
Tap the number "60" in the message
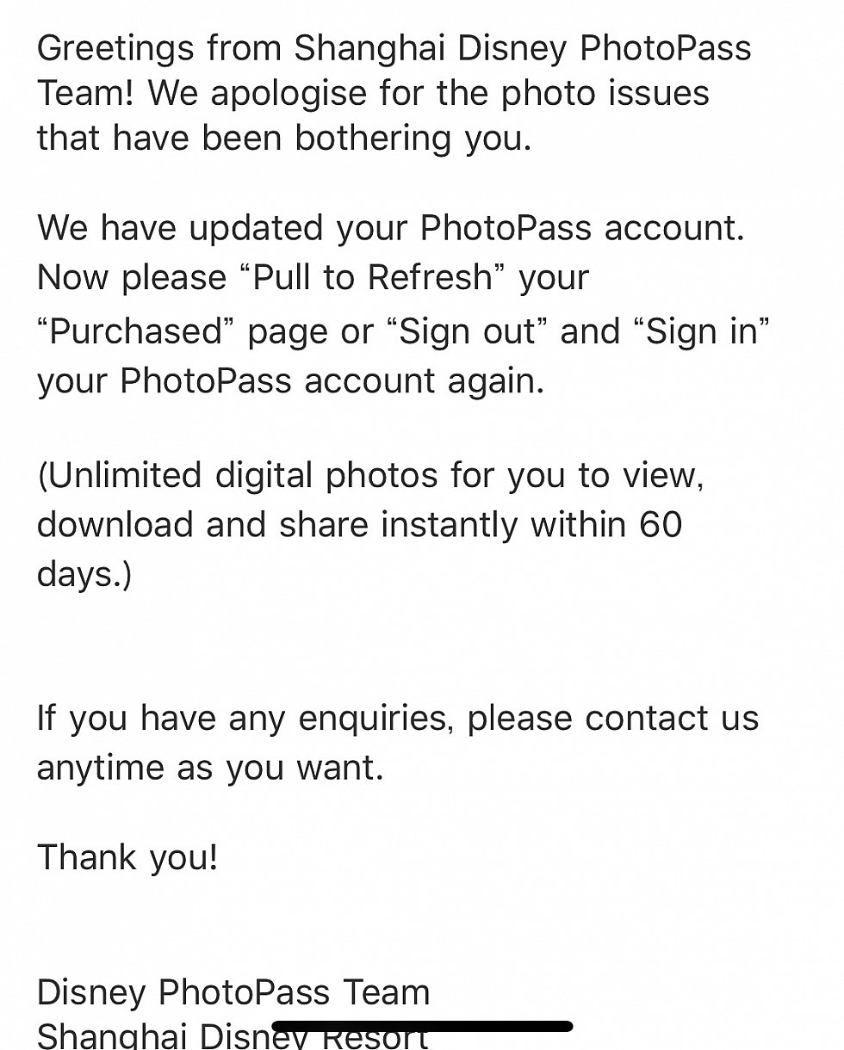[x=661, y=524]
